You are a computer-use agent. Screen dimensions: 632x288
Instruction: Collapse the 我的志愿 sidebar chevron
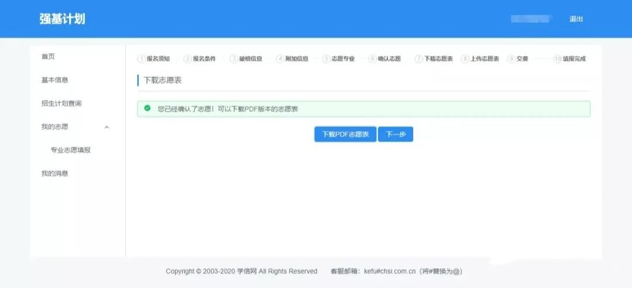pyautogui.click(x=107, y=127)
